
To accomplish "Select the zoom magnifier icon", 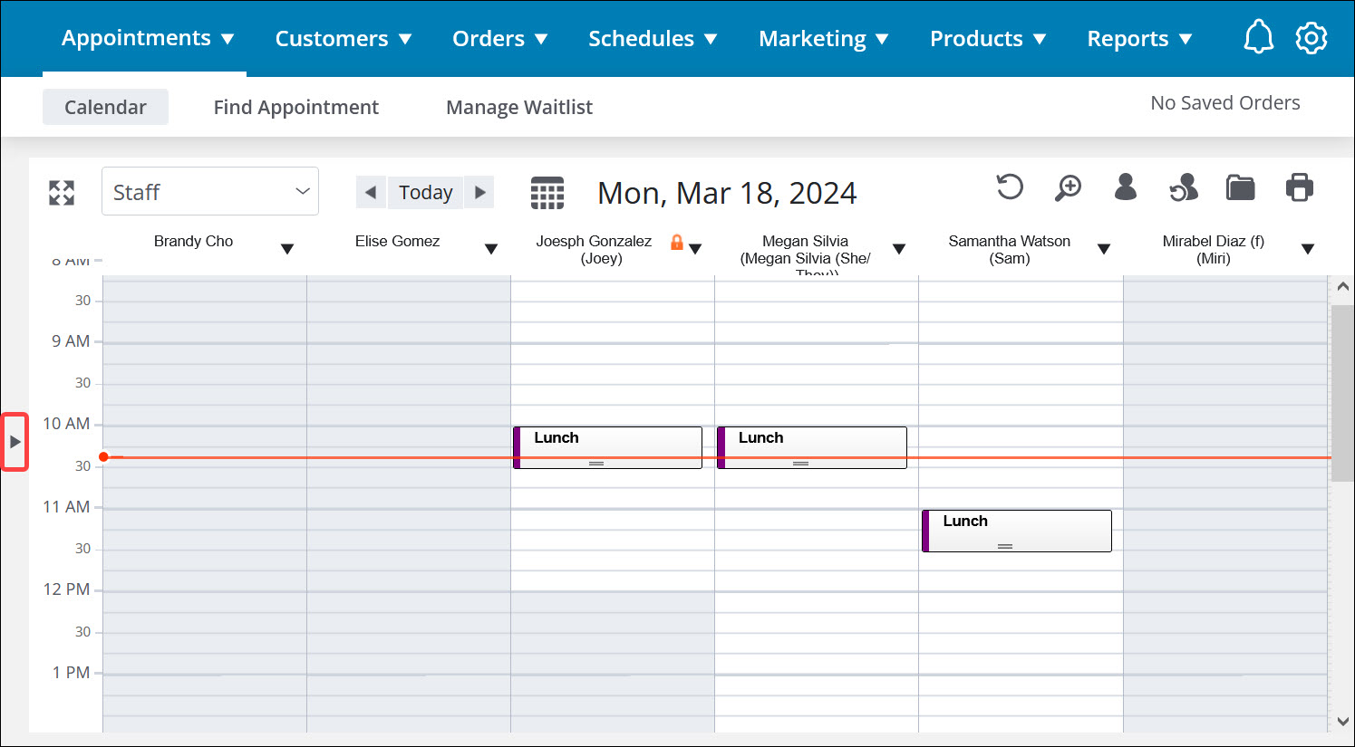I will 1068,188.
